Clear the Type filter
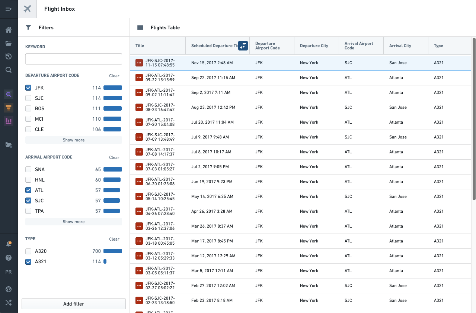476x313 pixels. click(114, 239)
